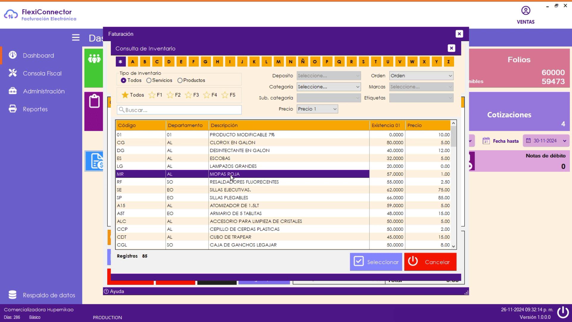Open the Dashboard sidebar icon
Viewport: 572px width, 322px height.
[13, 55]
